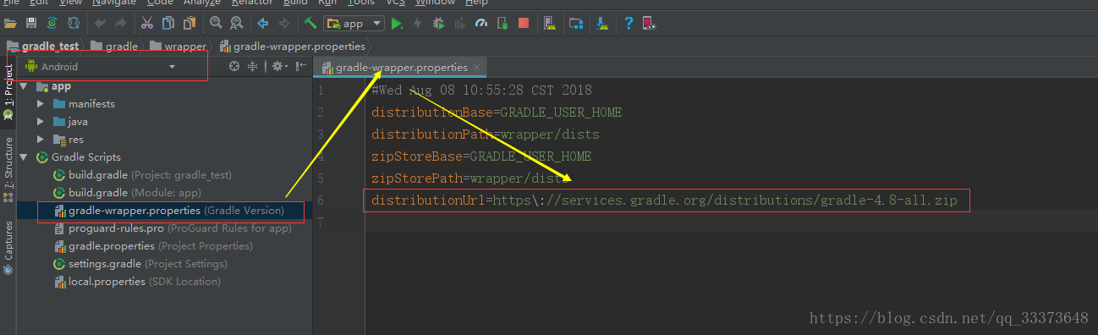Open the app run configuration dropdown
This screenshot has width=1098, height=335.
(354, 24)
